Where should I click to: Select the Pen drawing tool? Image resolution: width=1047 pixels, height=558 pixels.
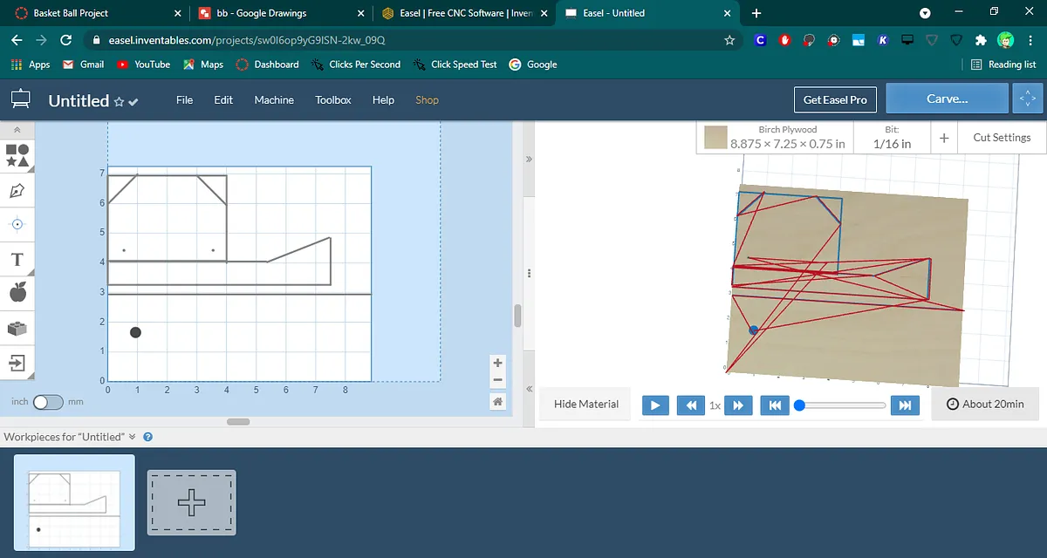coord(17,190)
